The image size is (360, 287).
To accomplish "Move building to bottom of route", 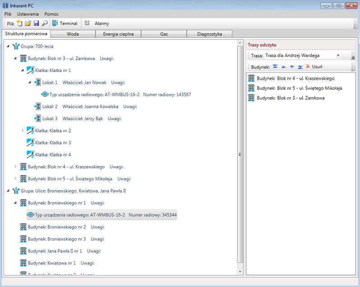I will (300, 67).
